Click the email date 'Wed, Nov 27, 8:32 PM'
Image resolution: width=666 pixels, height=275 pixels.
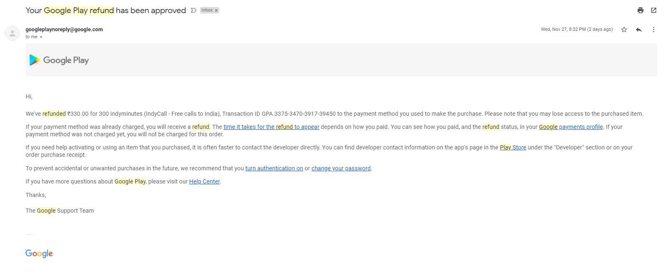tap(577, 30)
